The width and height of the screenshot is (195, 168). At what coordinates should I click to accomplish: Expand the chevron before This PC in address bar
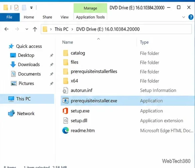(51, 29)
